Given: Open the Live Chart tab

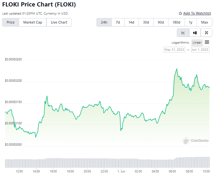Looking at the screenshot, I should coord(59,22).
